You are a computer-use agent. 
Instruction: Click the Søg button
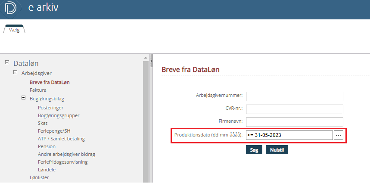coord(254,150)
